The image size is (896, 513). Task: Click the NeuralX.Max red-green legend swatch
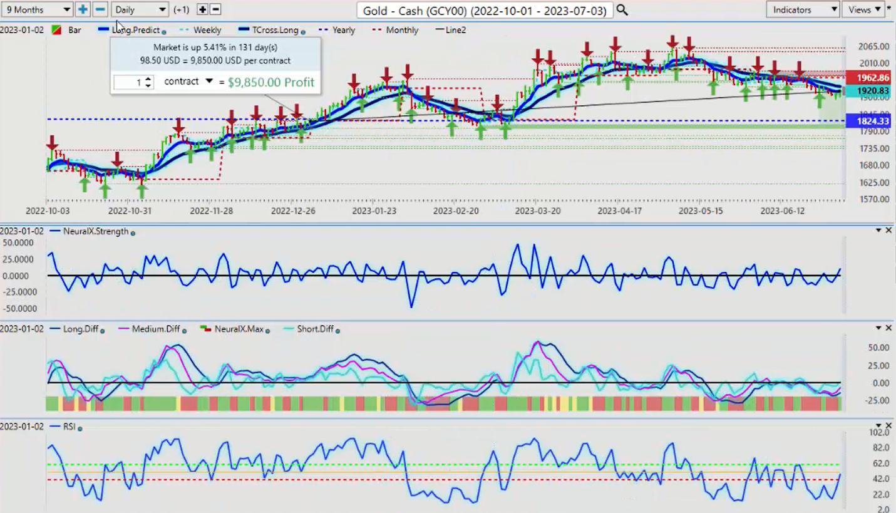205,329
